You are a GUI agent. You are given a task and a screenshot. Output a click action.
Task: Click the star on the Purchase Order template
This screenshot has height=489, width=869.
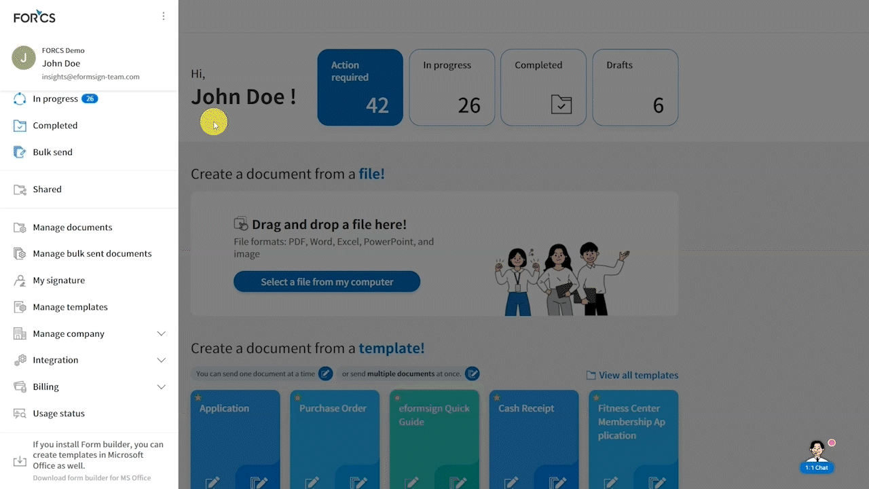pos(297,397)
